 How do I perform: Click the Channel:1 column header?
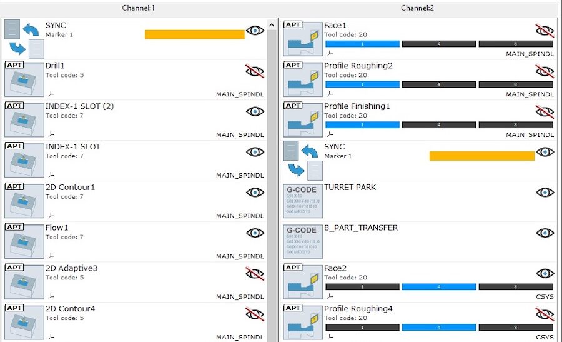click(138, 8)
